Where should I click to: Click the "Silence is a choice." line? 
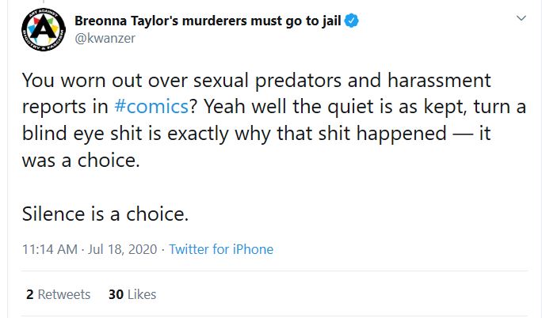point(106,214)
